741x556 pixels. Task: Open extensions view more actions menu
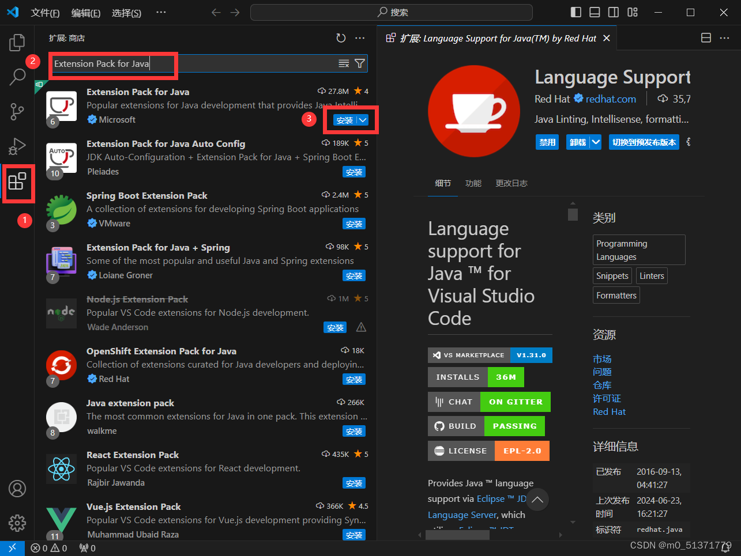coord(360,38)
